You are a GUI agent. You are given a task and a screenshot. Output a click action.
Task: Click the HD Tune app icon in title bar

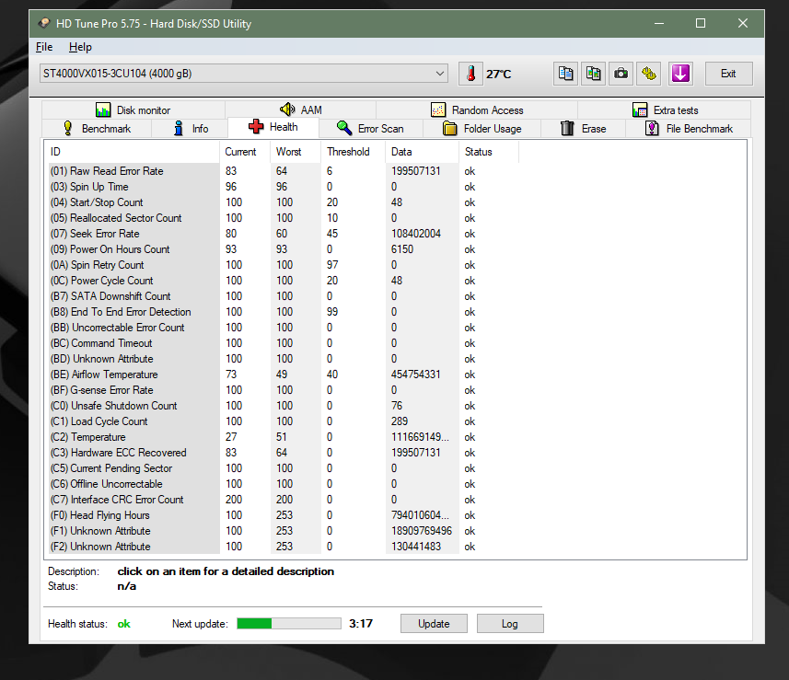pos(44,23)
